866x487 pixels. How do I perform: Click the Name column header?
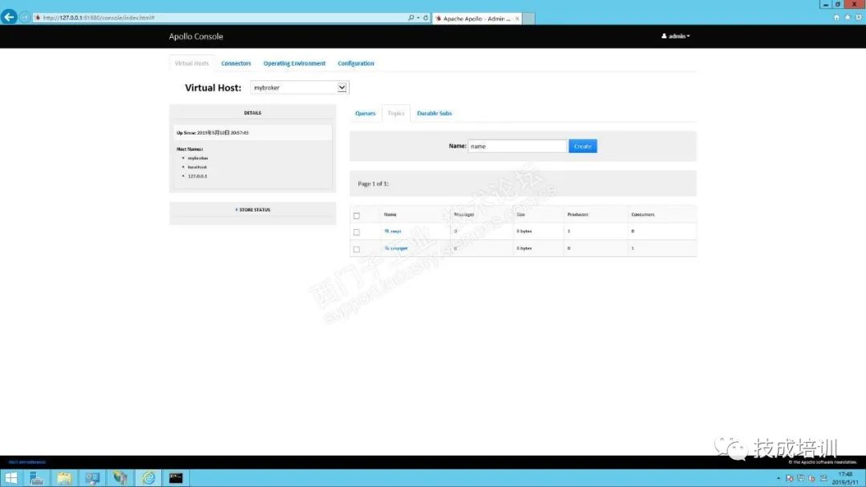click(x=390, y=215)
